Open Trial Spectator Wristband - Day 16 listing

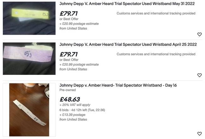pos(118,85)
